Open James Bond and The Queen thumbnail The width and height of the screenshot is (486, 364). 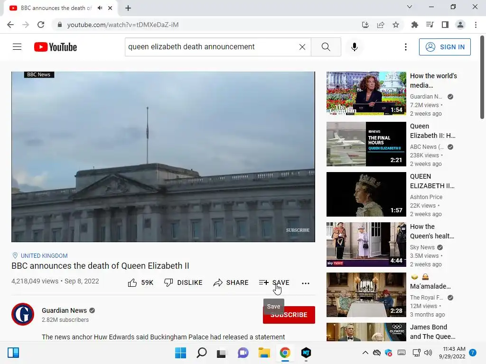[366, 332]
